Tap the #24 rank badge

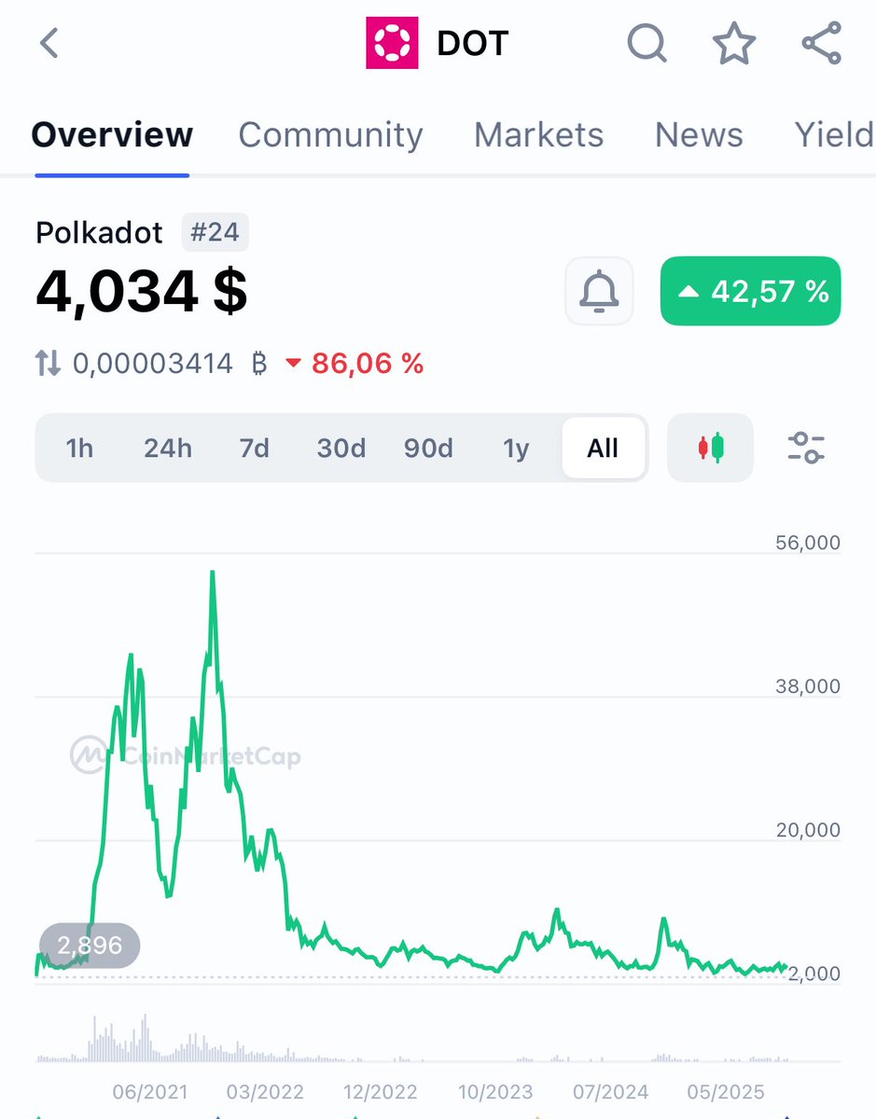click(215, 232)
